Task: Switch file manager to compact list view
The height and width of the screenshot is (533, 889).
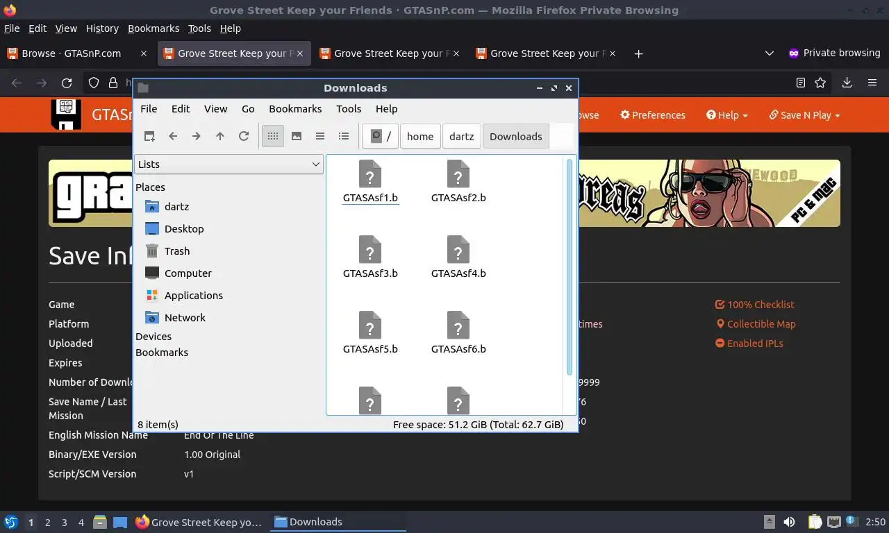Action: point(320,136)
